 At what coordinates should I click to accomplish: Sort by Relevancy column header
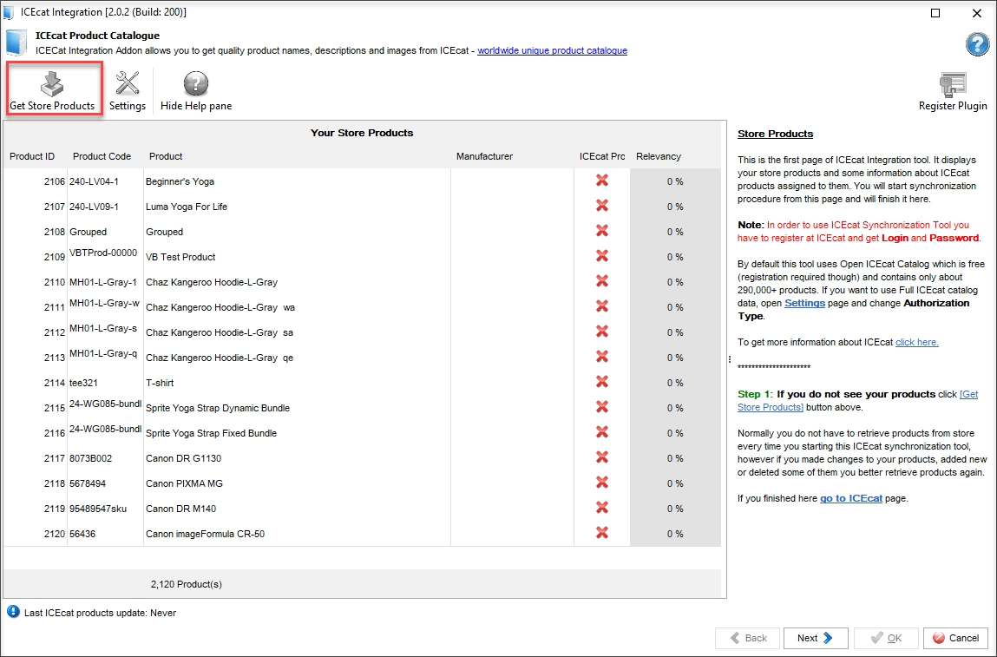658,156
